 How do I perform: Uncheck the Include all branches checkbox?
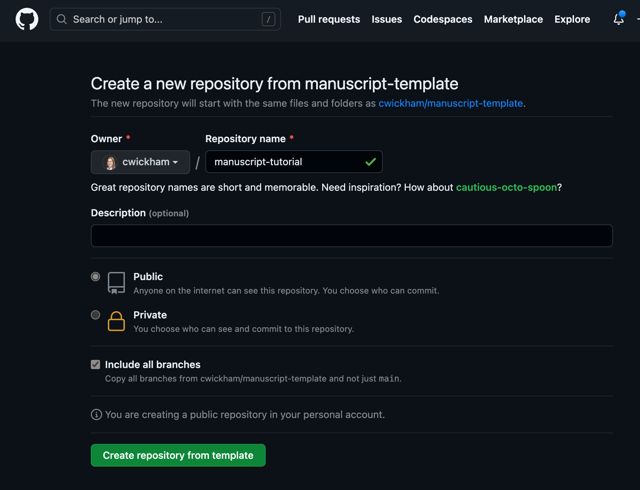point(95,364)
